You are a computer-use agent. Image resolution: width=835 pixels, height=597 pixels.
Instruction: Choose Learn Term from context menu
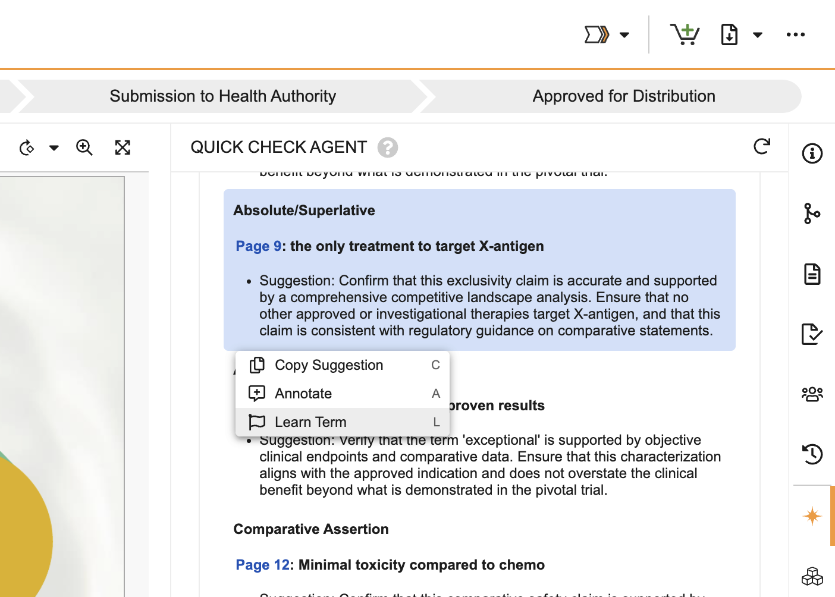pyautogui.click(x=310, y=422)
